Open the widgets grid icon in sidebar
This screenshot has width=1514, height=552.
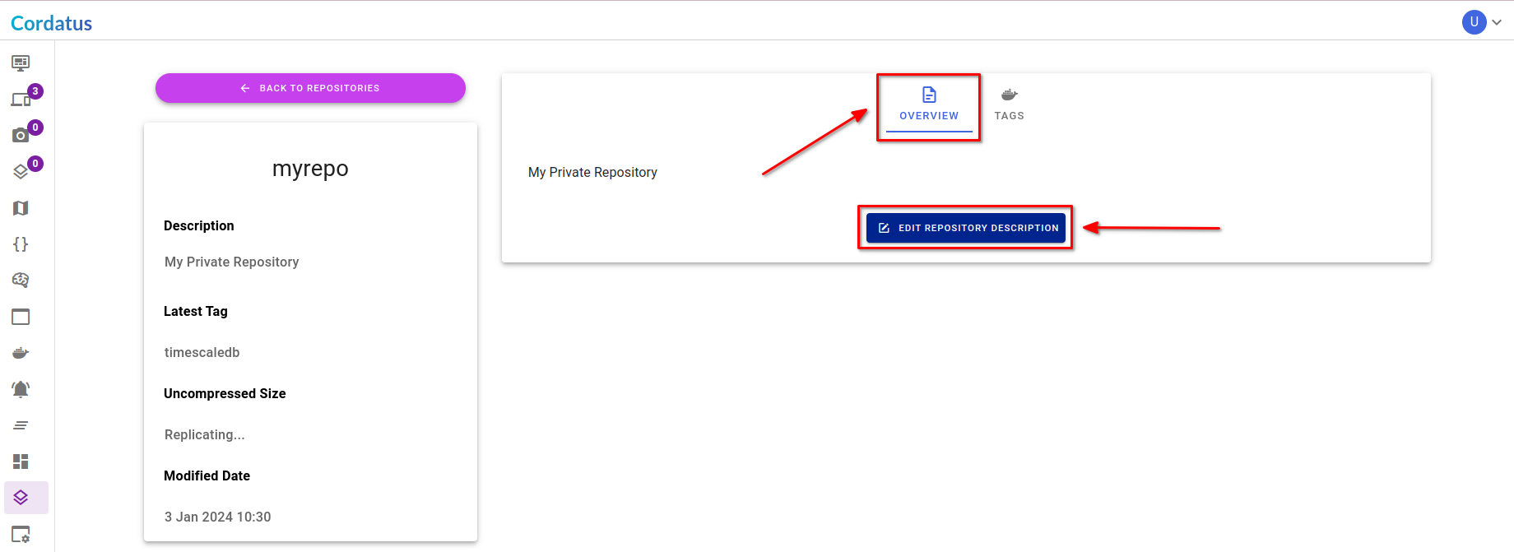21,462
